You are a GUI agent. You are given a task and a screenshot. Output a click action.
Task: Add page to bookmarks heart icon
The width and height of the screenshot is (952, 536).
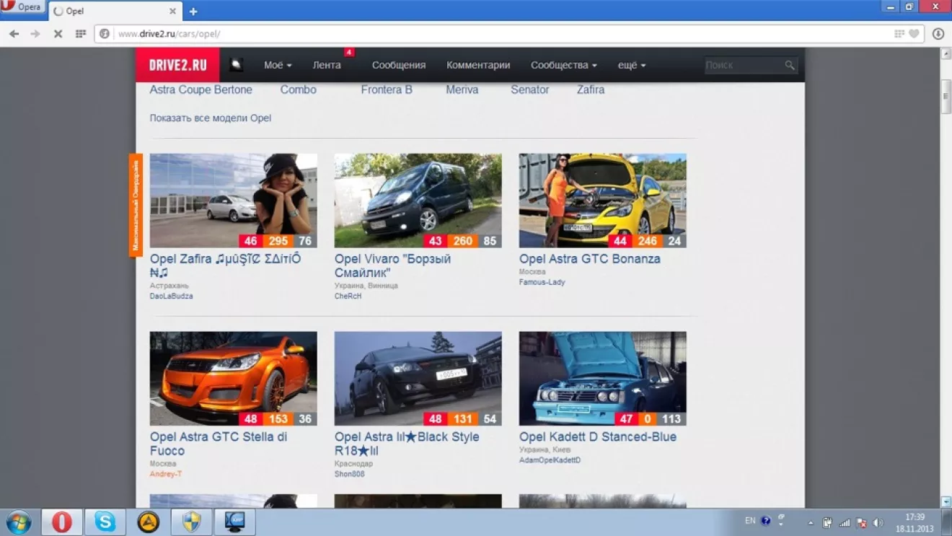(914, 34)
